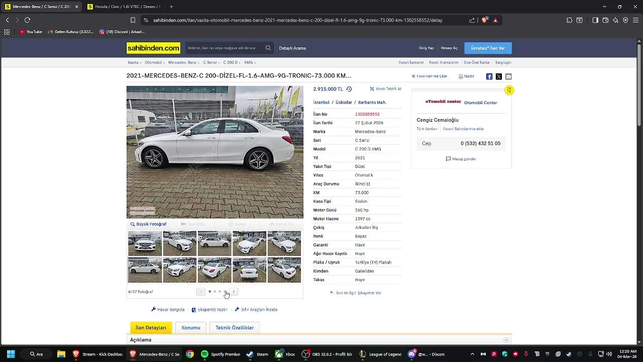
Task: Click the browser back arrow
Action: (7, 20)
